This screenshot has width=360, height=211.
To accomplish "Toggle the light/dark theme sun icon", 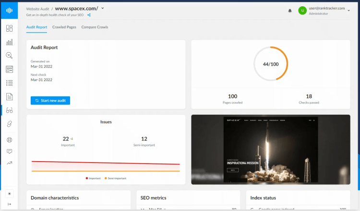I will [9, 194].
